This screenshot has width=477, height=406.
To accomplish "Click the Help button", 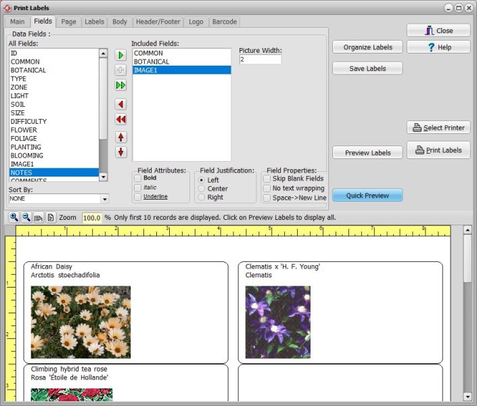I will pos(438,47).
